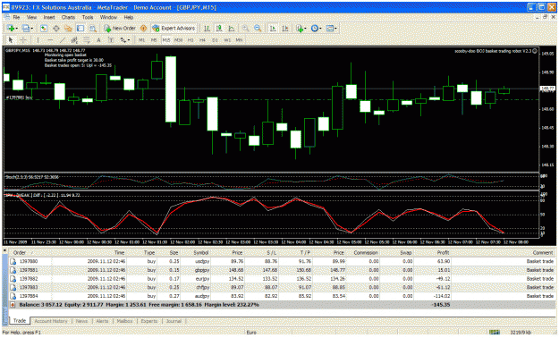Sort by the Order column header
Screen dimensions: 559x338
tap(20, 252)
